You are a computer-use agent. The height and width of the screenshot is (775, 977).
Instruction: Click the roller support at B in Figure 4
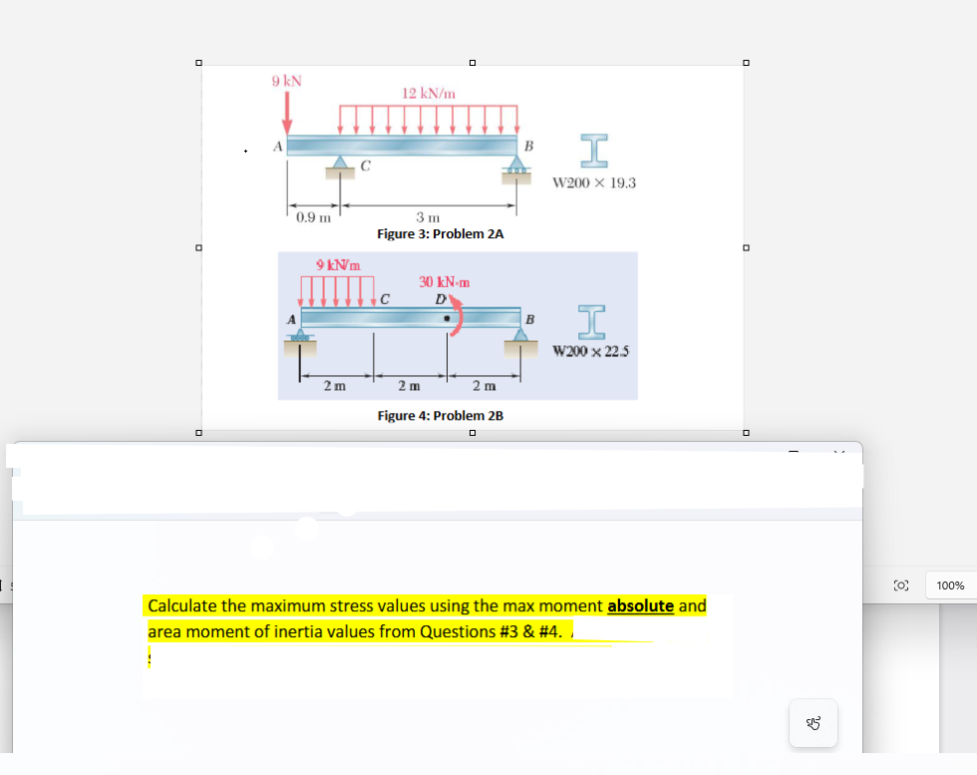[x=519, y=337]
